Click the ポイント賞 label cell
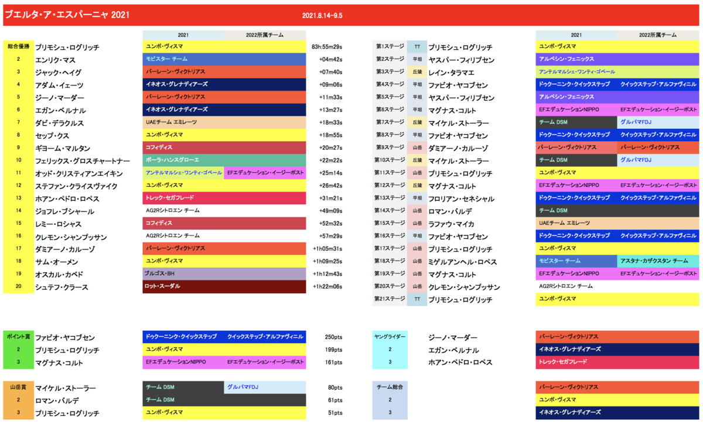The height and width of the screenshot is (424, 703). 18,337
